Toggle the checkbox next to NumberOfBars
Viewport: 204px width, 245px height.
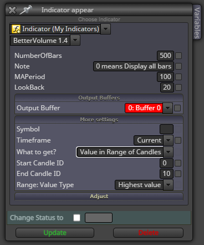178,56
